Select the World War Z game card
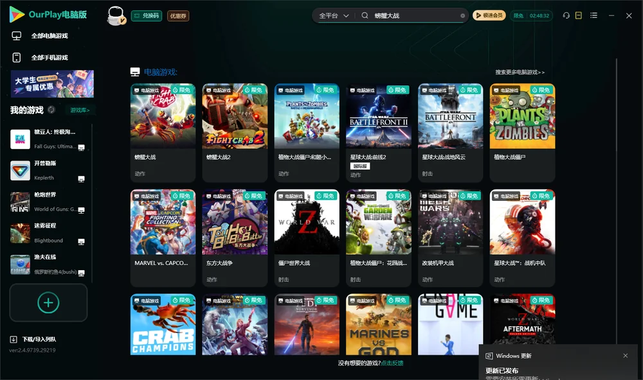Screen dimensions: 643x380 coord(307,238)
